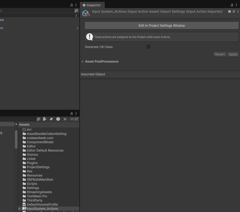This screenshot has width=240, height=212.
Task: Select the ComponentBinder folder
Action: (x=49, y=142)
